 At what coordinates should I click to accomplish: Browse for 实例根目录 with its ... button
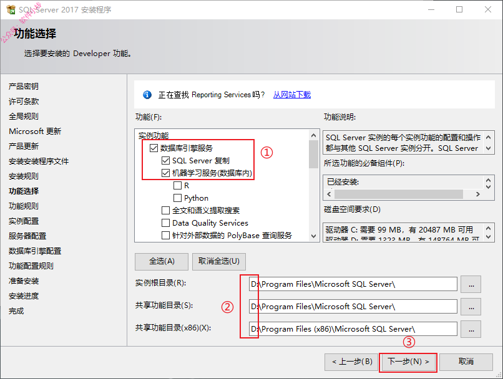tap(471, 284)
